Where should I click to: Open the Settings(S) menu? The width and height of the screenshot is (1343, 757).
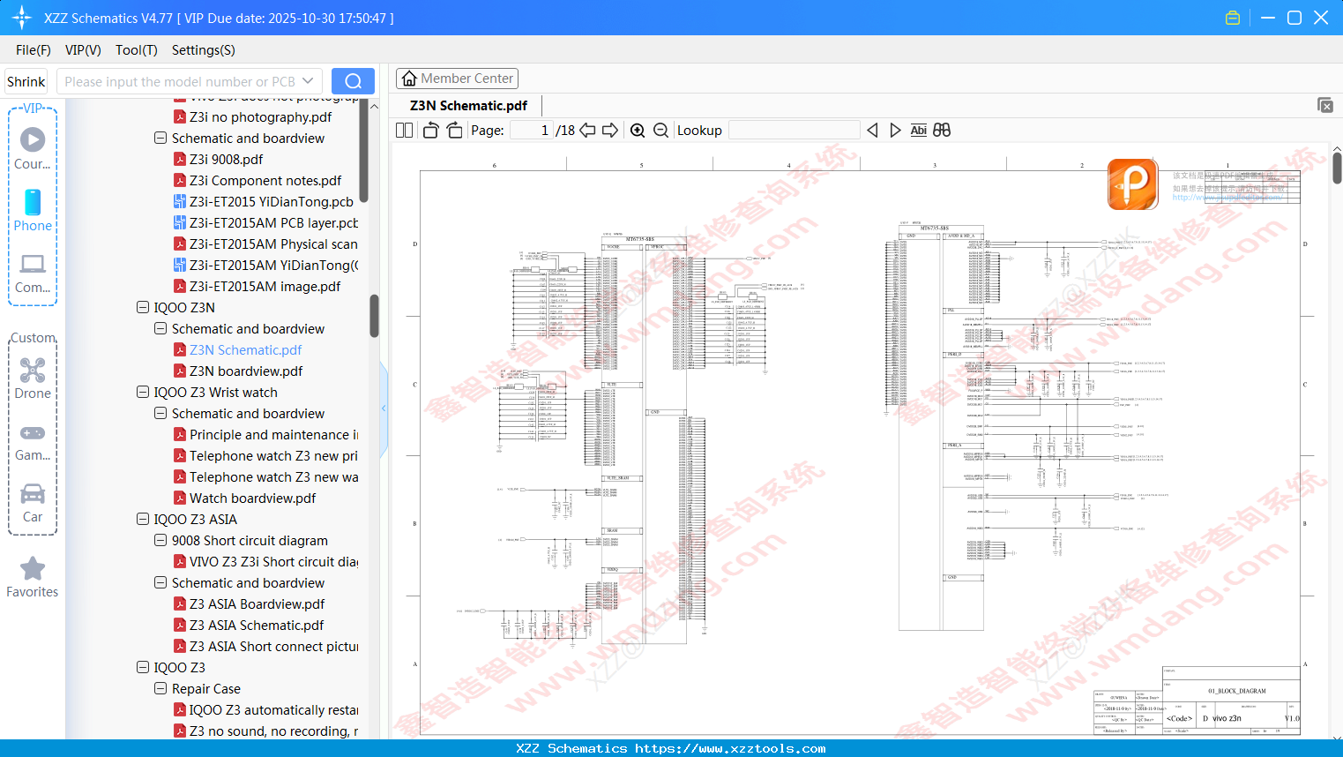coord(203,50)
